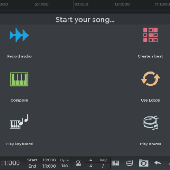Click the Use Loops label
170x170 pixels.
click(x=150, y=100)
